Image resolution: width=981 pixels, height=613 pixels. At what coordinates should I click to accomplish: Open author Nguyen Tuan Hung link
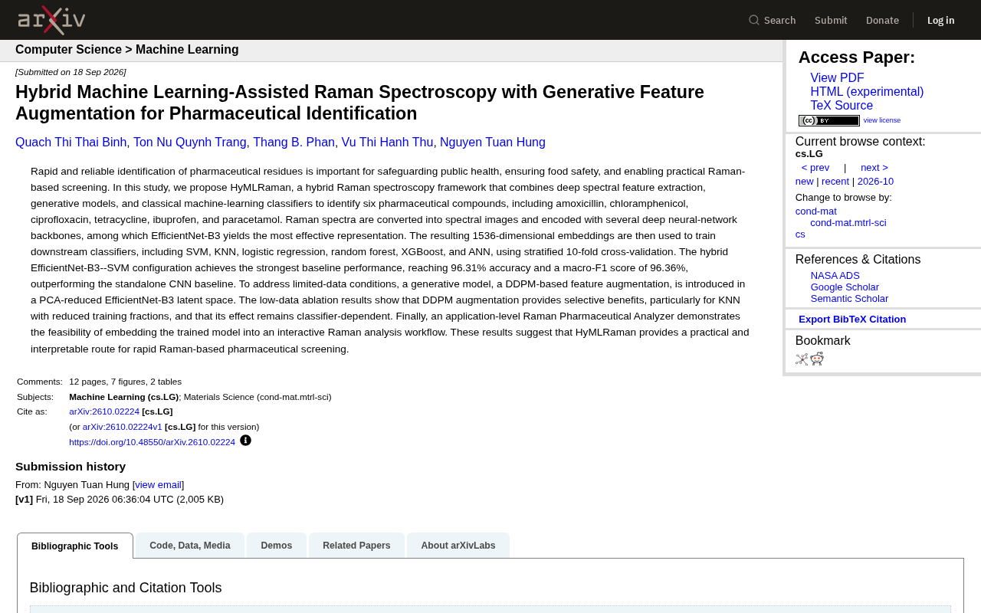coord(493,143)
